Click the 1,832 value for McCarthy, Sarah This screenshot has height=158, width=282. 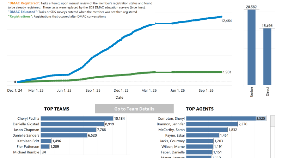click(233, 130)
